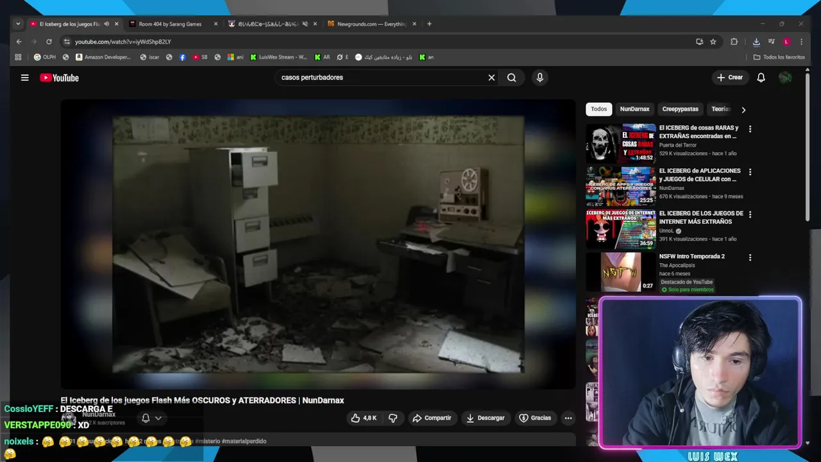Open 'EL ICEBERG DE LOS JUEGOS DE INTERNET' title
The height and width of the screenshot is (462, 821).
[x=701, y=218]
